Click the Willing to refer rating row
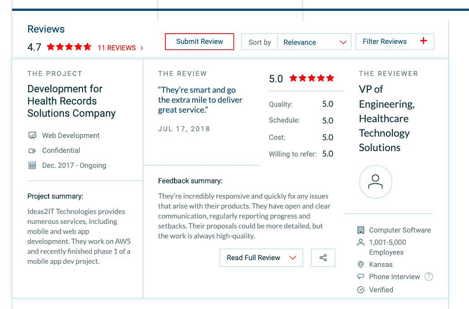The width and height of the screenshot is (469, 309). click(x=301, y=154)
